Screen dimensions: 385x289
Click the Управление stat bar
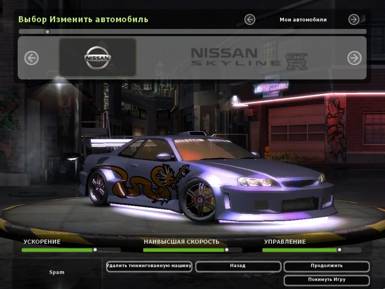pyautogui.click(x=312, y=250)
